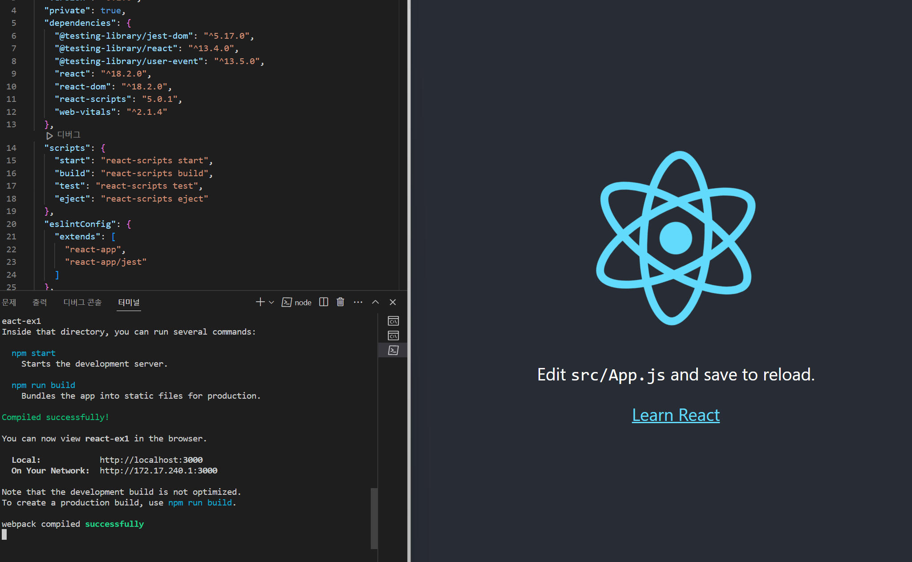The width and height of the screenshot is (912, 562).
Task: Click the localhost:3000 URL in terminal
Action: pos(151,460)
